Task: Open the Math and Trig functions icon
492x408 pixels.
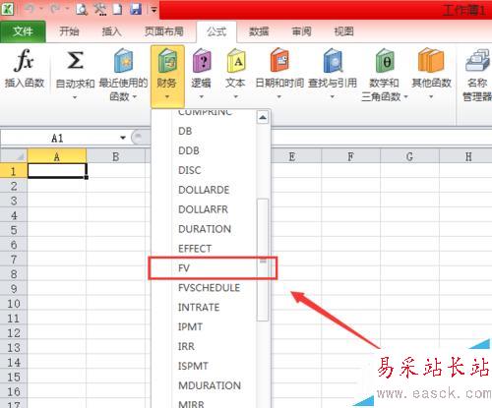Action: (385, 60)
